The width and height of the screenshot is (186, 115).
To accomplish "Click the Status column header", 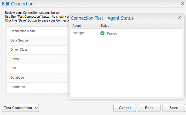I will 140,25.
